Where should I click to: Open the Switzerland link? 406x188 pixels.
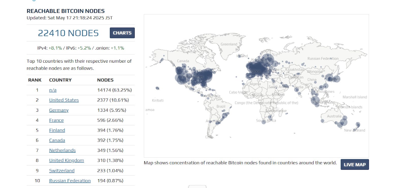[x=62, y=171]
